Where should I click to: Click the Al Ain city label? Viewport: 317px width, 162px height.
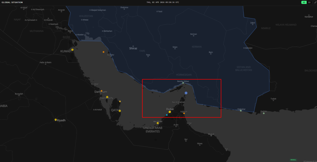[x=176, y=125]
